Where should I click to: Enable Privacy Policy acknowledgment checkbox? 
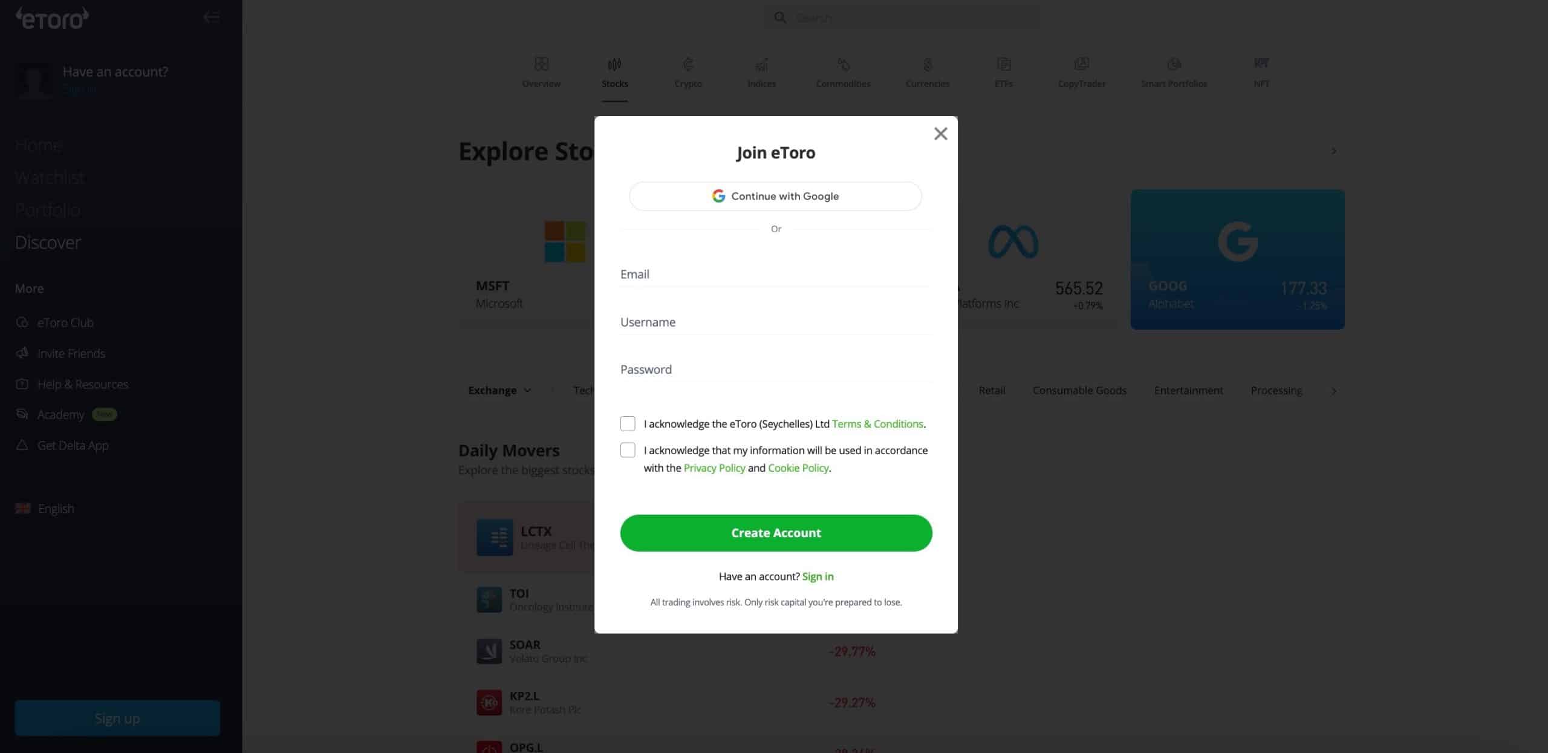click(628, 450)
